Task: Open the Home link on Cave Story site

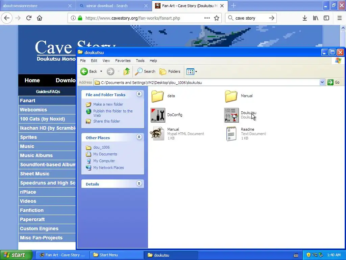Action: [32, 80]
